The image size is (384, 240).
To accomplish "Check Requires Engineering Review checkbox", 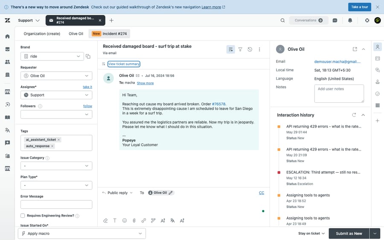I will pyautogui.click(x=23, y=216).
